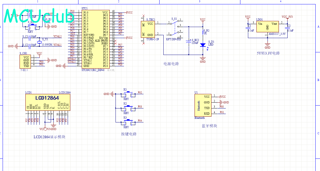This screenshot has width=320, height=171.
Task: Click the S_CH1 download port header
Action: click(x=26, y=62)
